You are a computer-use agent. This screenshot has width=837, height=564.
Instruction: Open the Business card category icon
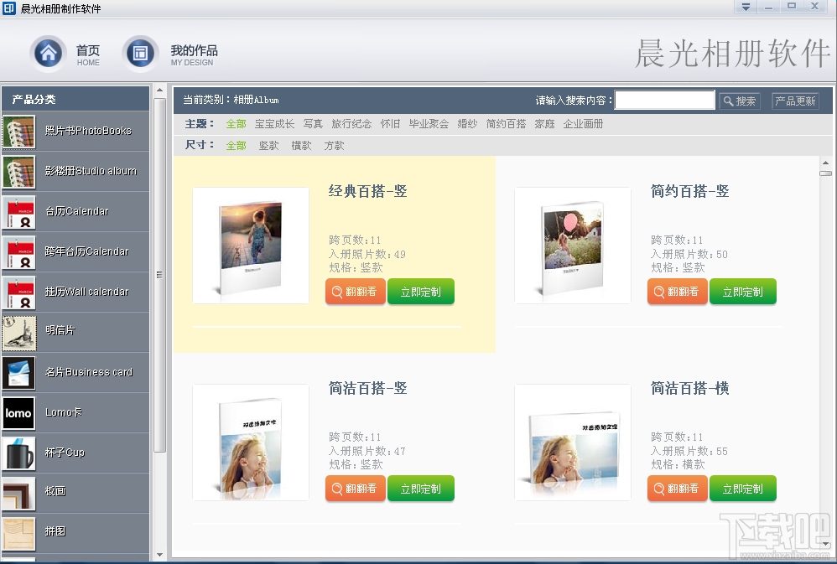tap(18, 373)
